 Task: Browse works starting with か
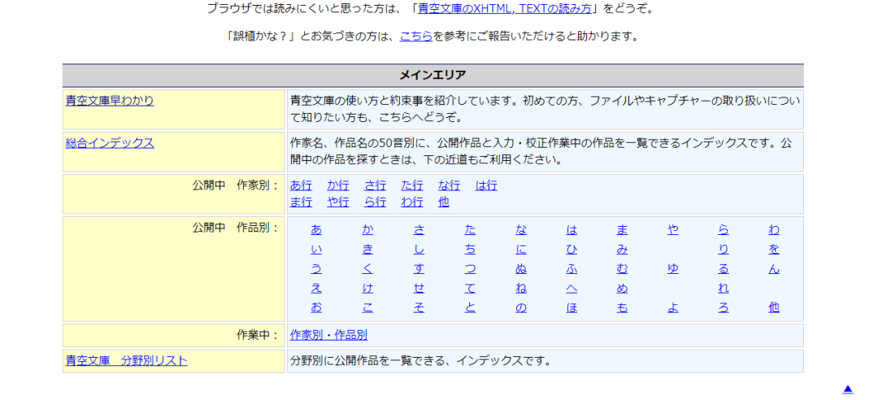click(x=368, y=229)
